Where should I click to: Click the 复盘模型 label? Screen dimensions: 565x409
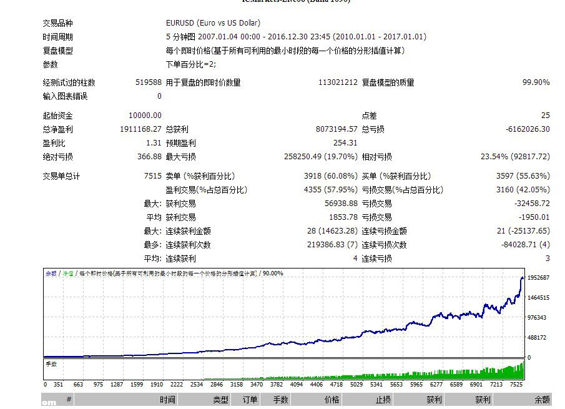(57, 51)
